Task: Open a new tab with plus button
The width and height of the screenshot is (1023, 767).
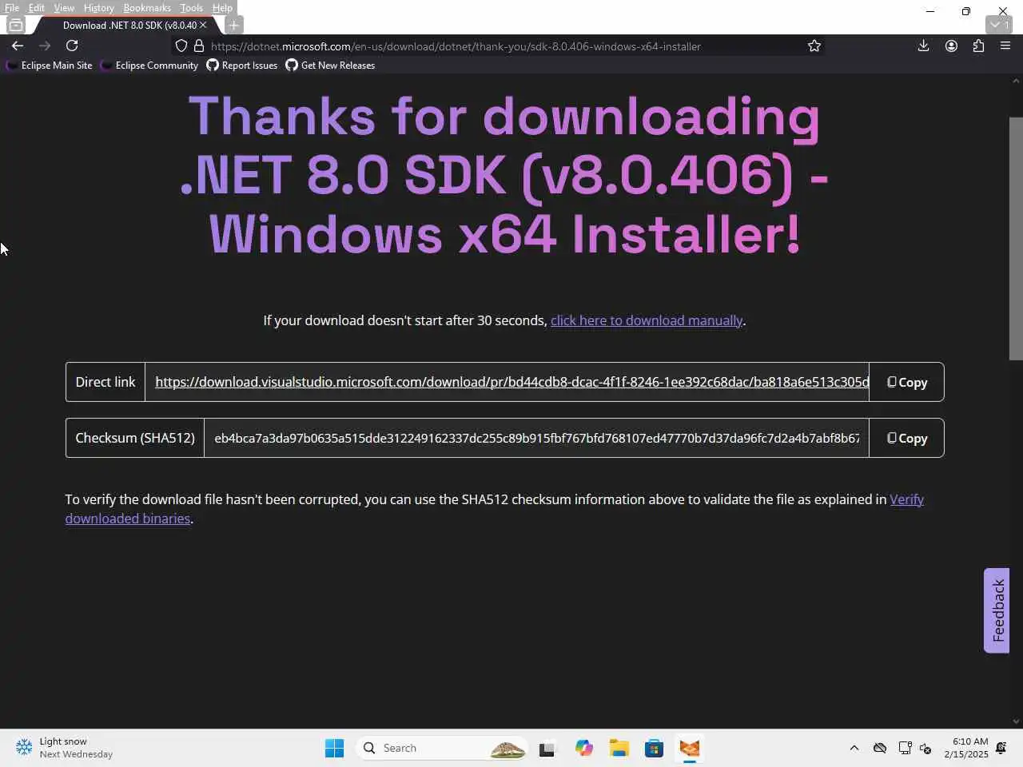Action: (233, 25)
